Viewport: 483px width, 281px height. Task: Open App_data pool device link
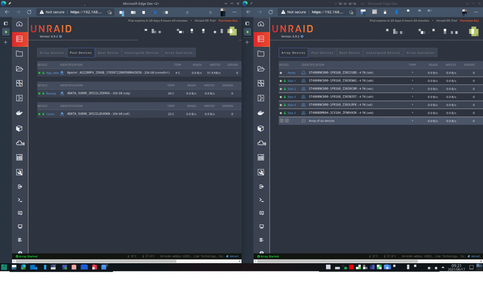pyautogui.click(x=52, y=73)
